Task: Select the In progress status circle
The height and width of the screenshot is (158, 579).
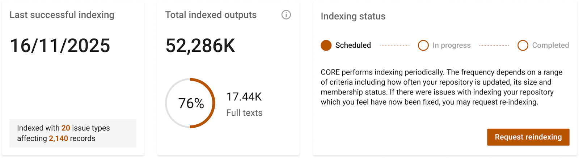Action: (423, 46)
